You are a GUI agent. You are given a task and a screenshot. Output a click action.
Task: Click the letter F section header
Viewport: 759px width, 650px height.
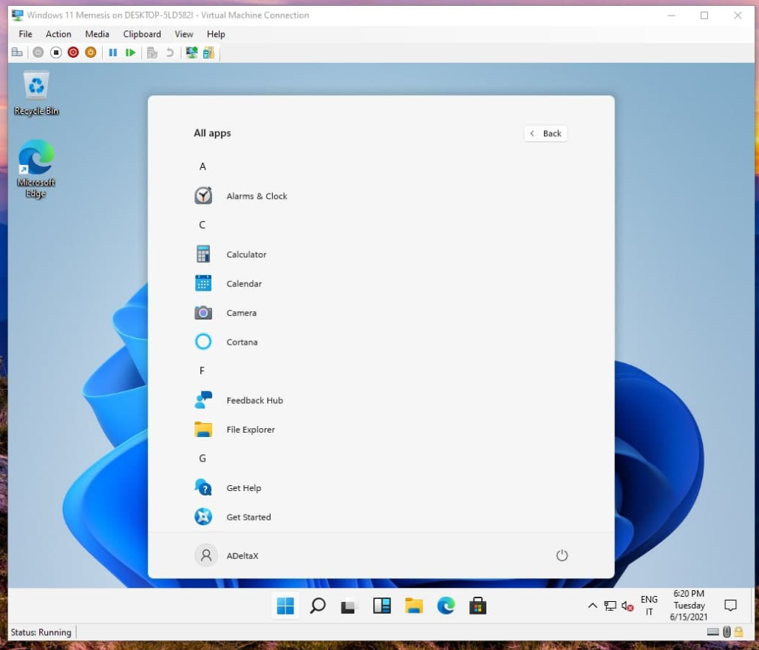(x=202, y=371)
